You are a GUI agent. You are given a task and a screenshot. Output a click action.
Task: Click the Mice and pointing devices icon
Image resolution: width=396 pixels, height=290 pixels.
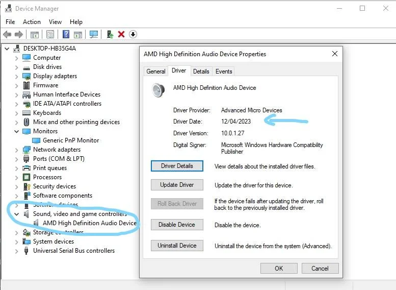(27, 122)
